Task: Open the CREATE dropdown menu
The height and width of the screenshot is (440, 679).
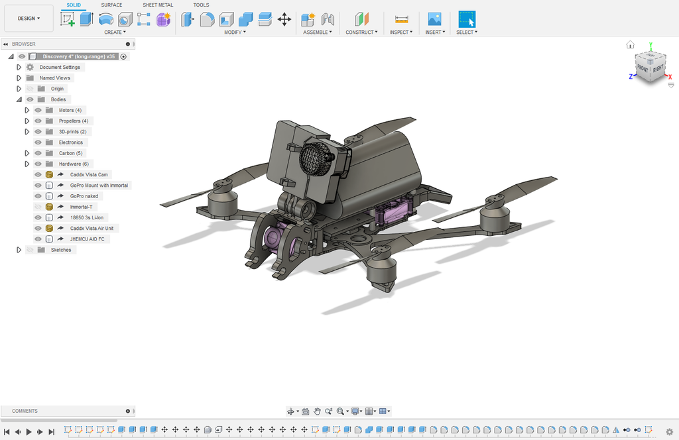Action: [115, 32]
